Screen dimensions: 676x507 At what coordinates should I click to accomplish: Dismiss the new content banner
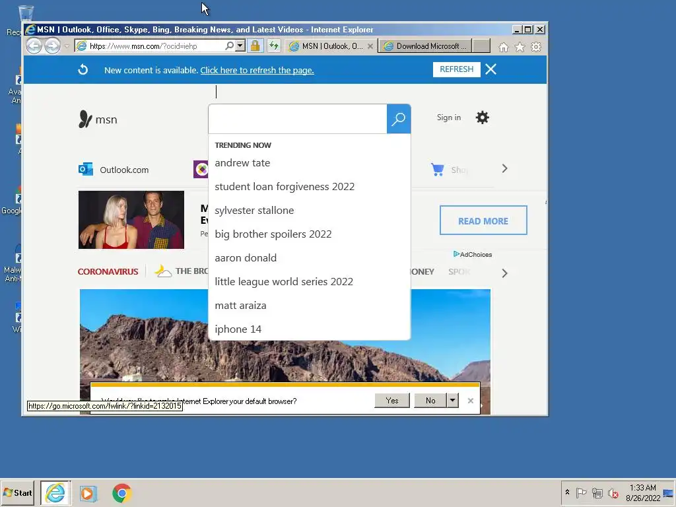[490, 69]
